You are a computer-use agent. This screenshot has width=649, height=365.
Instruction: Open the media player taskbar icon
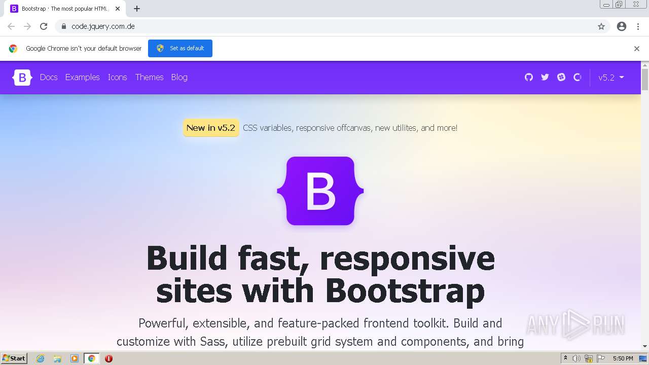click(x=75, y=358)
